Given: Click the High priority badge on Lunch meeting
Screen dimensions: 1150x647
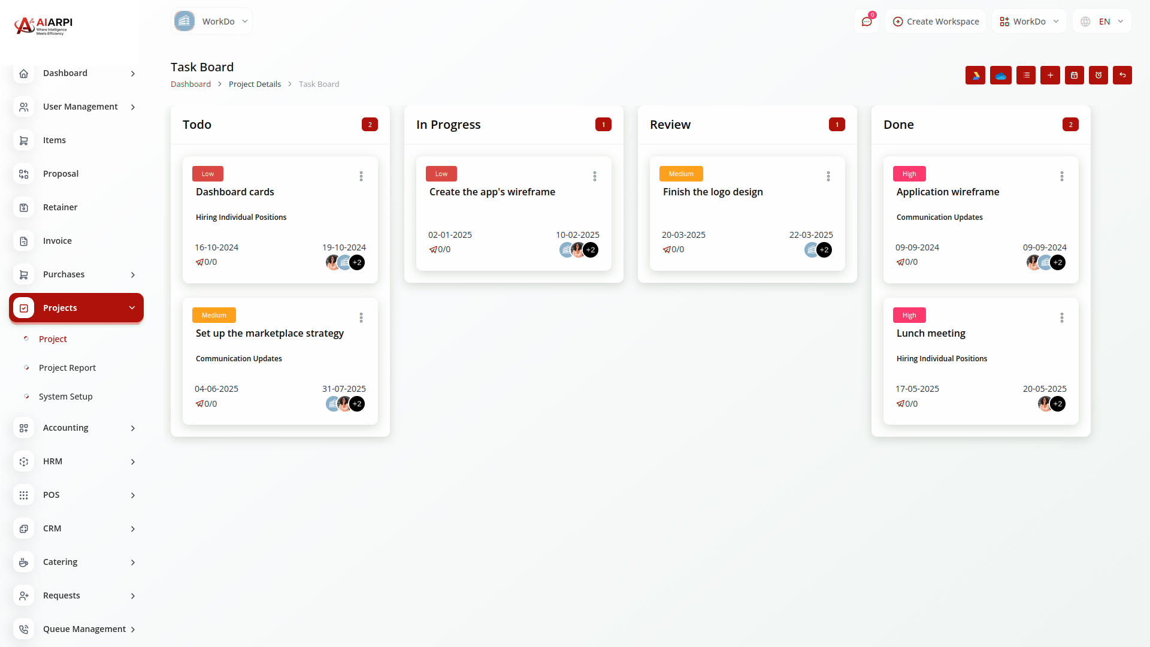Looking at the screenshot, I should tap(909, 315).
